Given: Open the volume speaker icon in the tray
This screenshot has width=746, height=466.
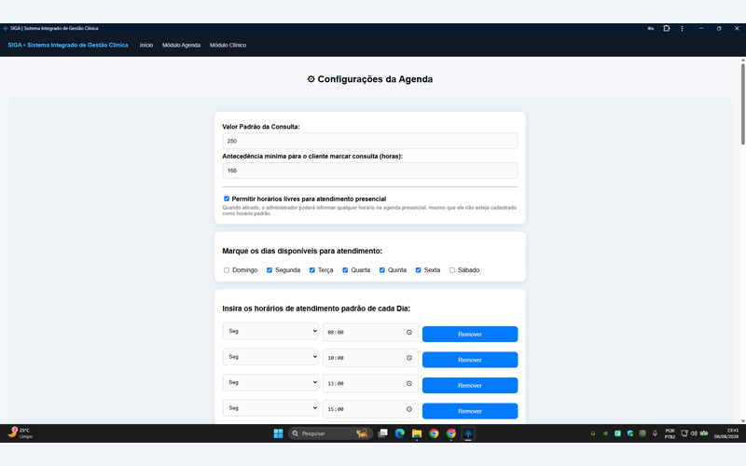Looking at the screenshot, I should click(694, 433).
